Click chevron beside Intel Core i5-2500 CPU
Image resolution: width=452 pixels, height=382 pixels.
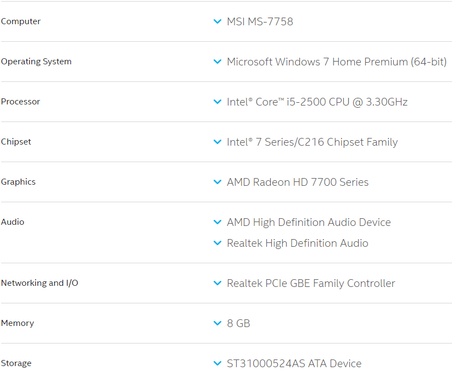217,102
